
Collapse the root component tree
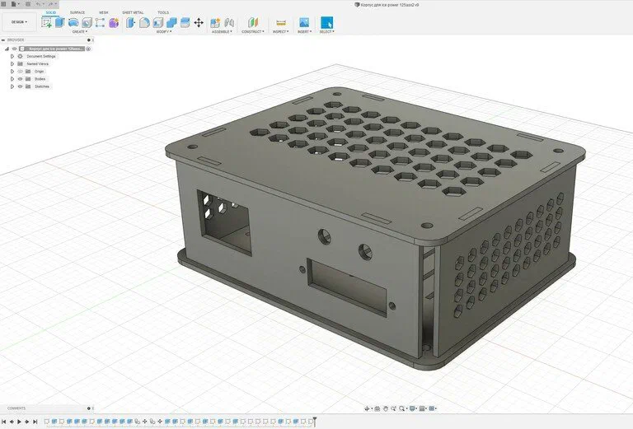tap(7, 49)
